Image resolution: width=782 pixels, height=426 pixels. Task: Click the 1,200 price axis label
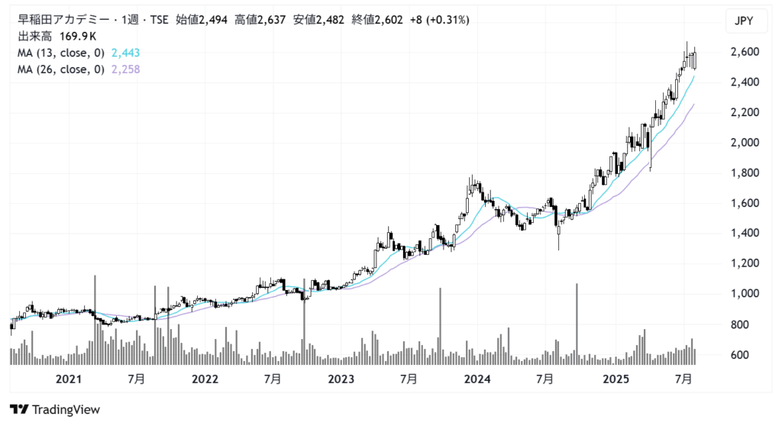click(745, 263)
